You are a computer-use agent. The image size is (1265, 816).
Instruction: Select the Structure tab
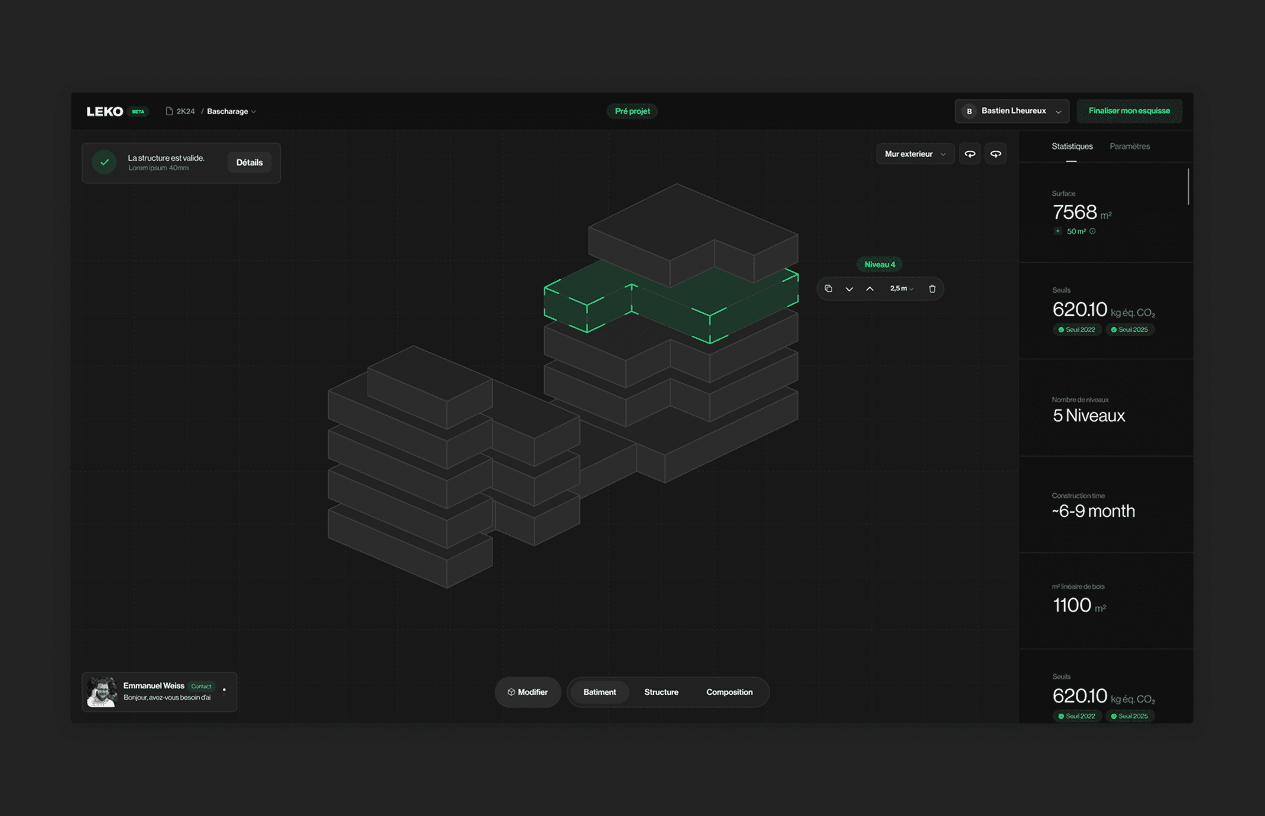click(661, 692)
